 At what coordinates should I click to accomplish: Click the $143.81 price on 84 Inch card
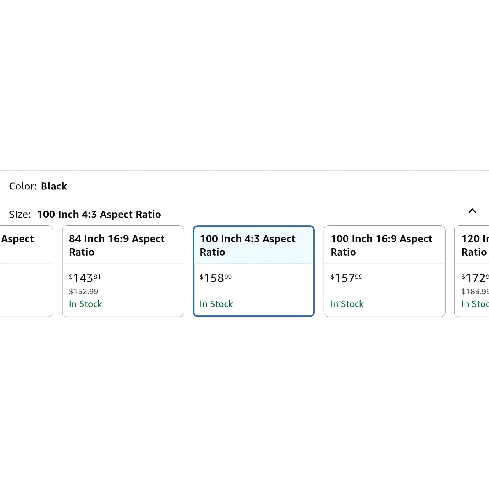tap(85, 278)
